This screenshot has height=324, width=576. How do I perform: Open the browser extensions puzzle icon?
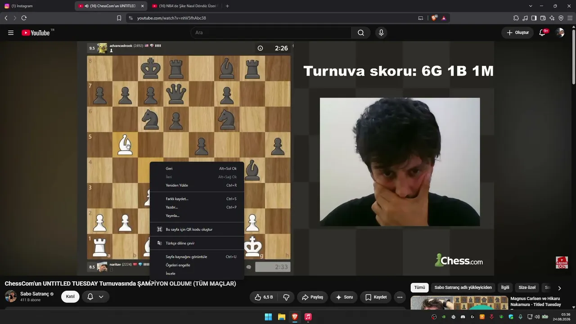pos(516,18)
